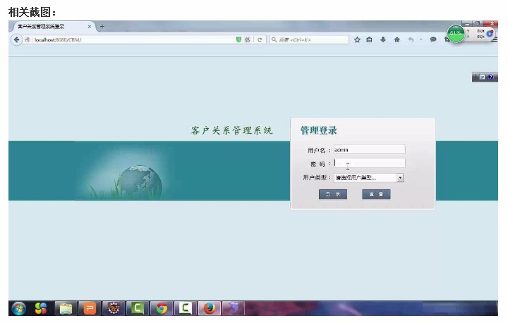Open the green Camtasia taskbar icon
This screenshot has height=323, width=508.
point(138,308)
